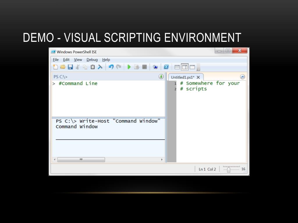Clear the output pane with the Clear icon
The height and width of the screenshot is (223, 298).
100,67
